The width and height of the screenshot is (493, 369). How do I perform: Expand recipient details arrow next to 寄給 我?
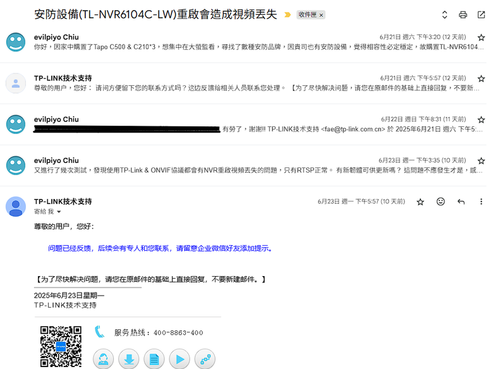tap(59, 212)
